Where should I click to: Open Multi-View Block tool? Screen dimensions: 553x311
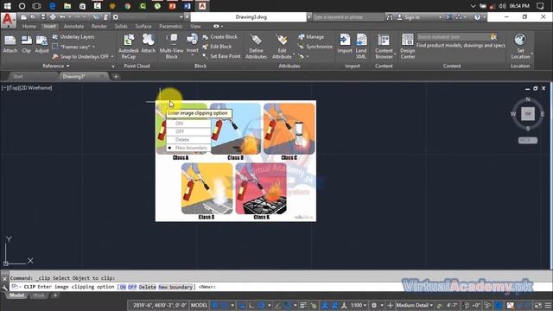pos(172,47)
